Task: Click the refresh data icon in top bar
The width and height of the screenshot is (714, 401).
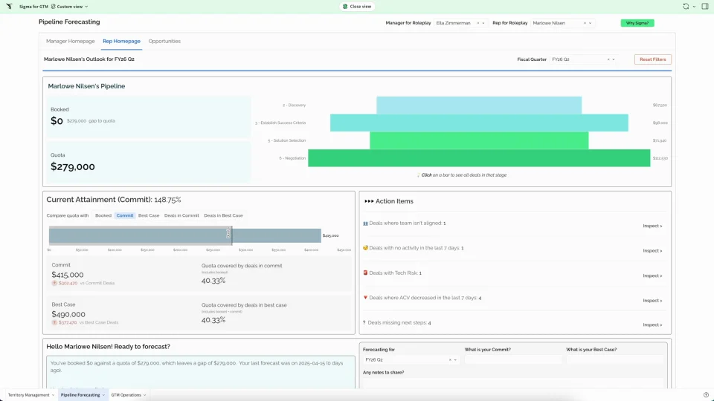Action: (685, 6)
